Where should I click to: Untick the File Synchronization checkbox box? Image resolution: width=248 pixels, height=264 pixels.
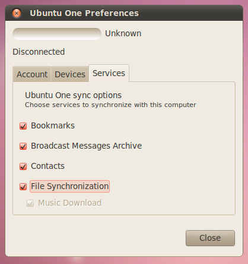pyautogui.click(x=23, y=187)
